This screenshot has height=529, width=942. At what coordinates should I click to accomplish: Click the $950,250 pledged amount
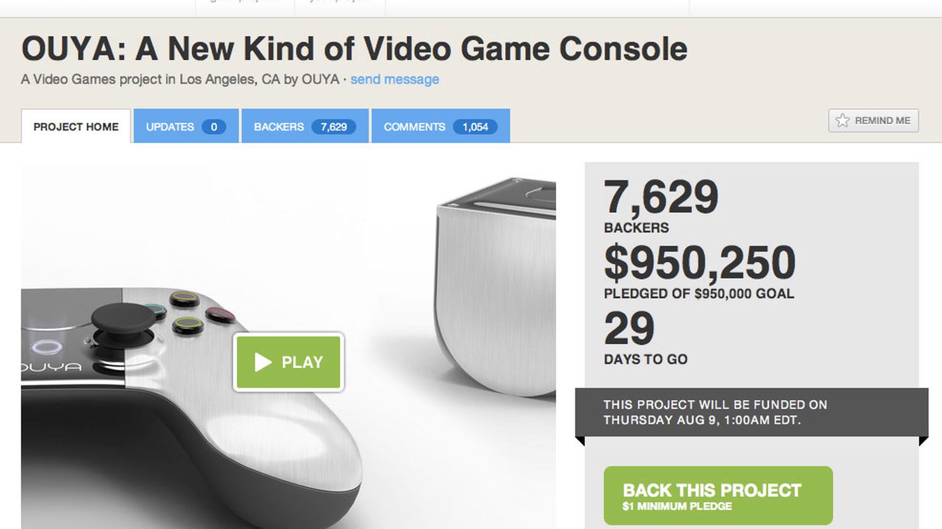pos(700,262)
